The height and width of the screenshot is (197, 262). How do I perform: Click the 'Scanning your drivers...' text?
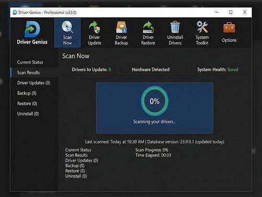pyautogui.click(x=155, y=122)
